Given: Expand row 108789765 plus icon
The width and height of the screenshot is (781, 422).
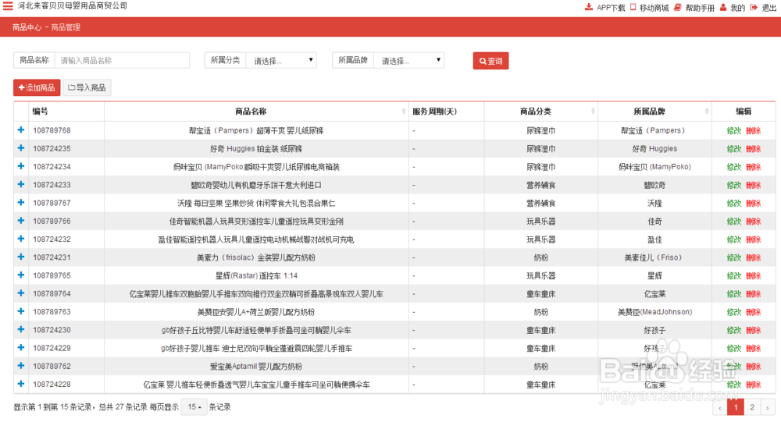Looking at the screenshot, I should [x=21, y=275].
